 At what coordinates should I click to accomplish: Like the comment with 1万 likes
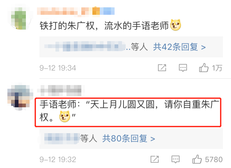204,68
